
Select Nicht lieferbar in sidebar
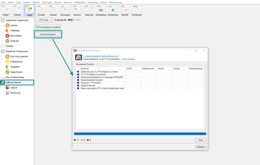click(16, 36)
